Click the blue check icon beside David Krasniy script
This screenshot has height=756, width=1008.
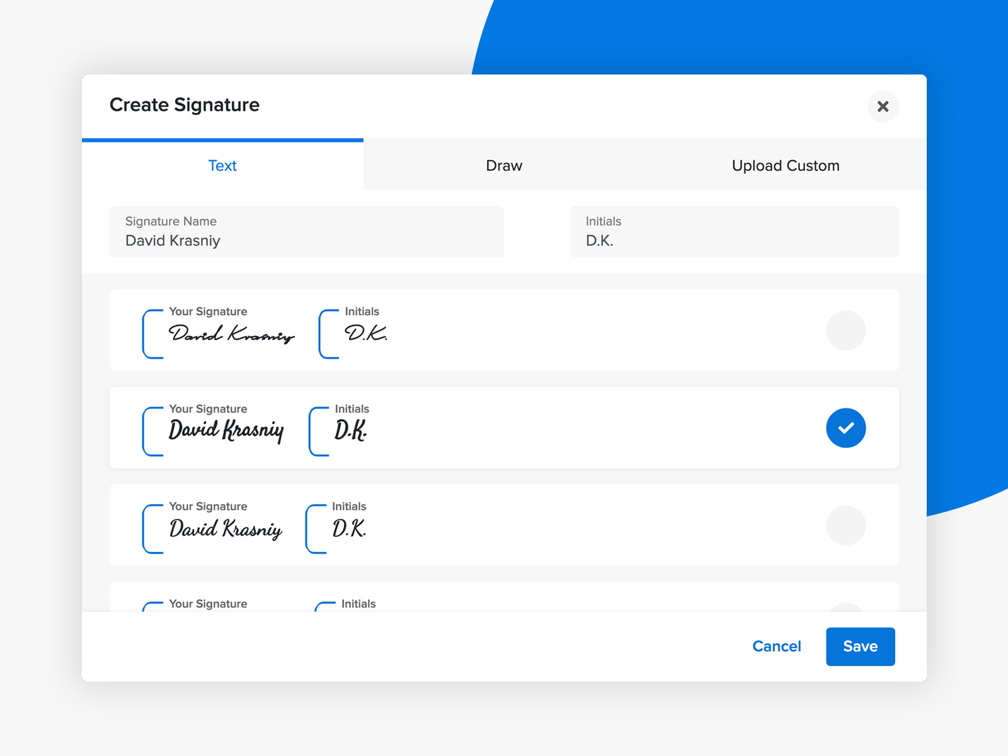tap(846, 428)
